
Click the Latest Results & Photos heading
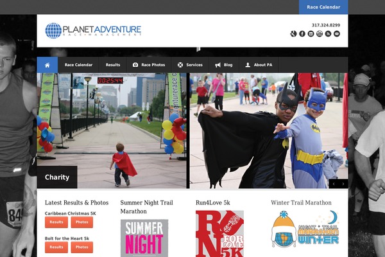point(76,203)
